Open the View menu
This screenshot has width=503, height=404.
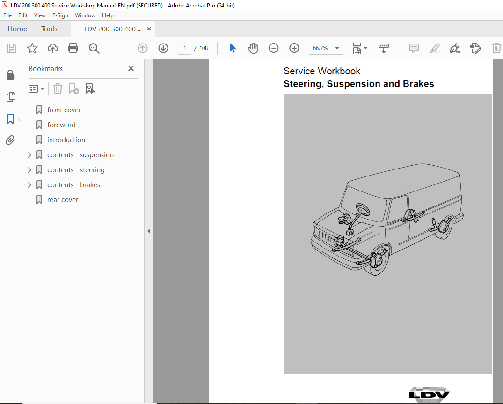click(40, 15)
